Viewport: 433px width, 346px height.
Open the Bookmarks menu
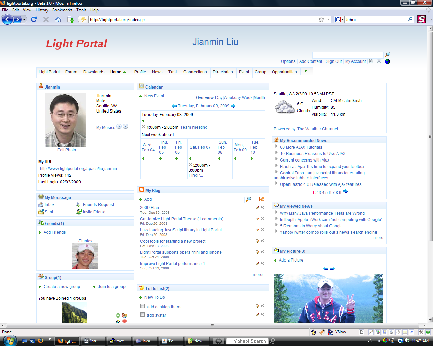click(62, 10)
